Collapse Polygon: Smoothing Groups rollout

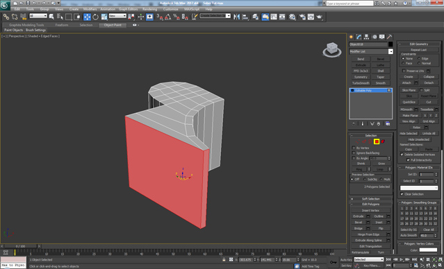419,202
